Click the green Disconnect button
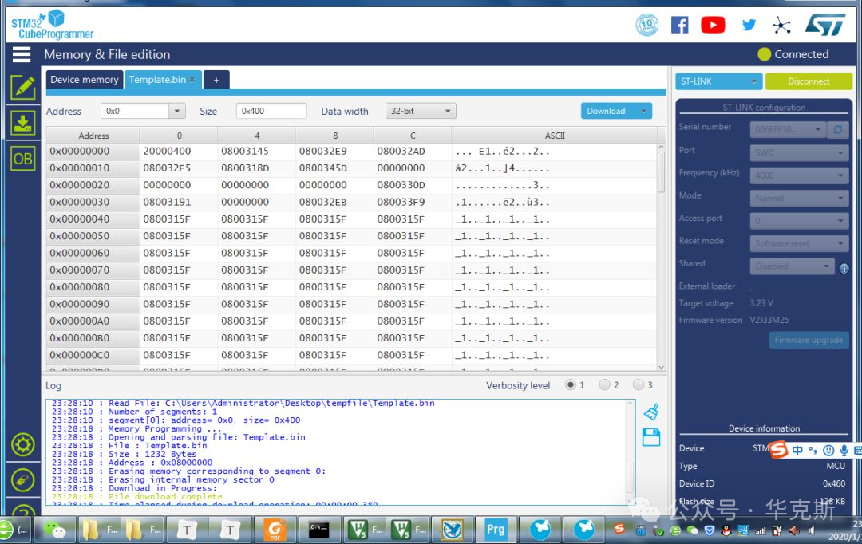This screenshot has height=544, width=862. (808, 81)
